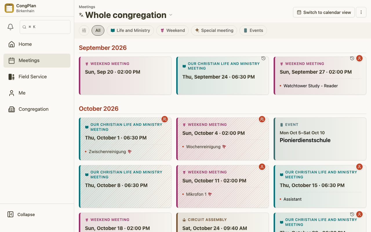Collapse the sidebar
This screenshot has width=371, height=232.
tap(21, 214)
